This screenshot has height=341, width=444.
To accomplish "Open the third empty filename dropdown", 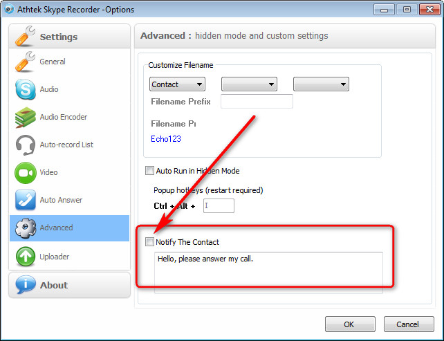I will tap(321, 84).
